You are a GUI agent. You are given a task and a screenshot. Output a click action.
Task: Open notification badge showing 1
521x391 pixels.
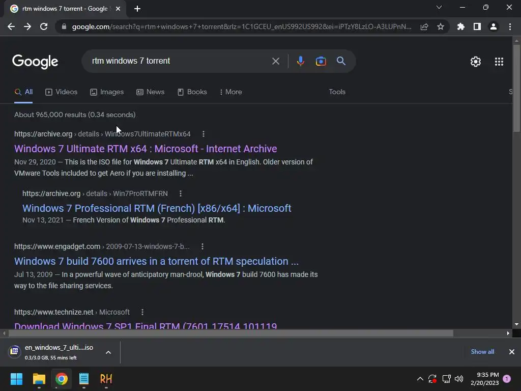(507, 379)
